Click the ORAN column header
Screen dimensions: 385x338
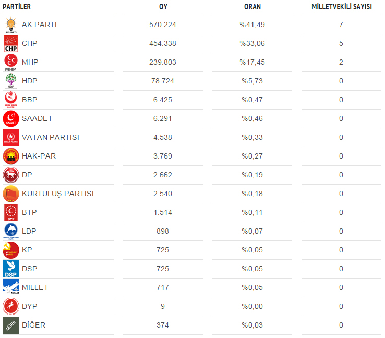252,7
